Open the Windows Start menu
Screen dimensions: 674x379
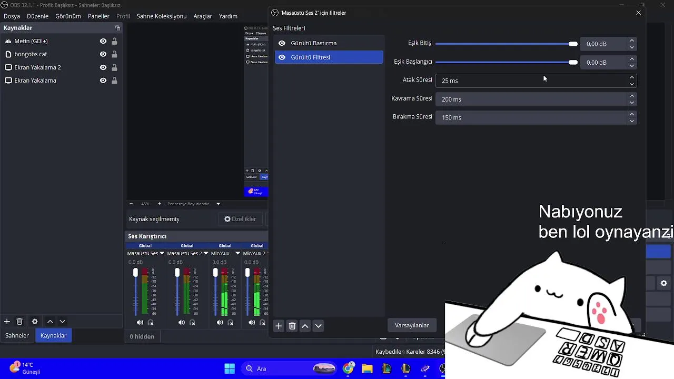click(x=230, y=368)
